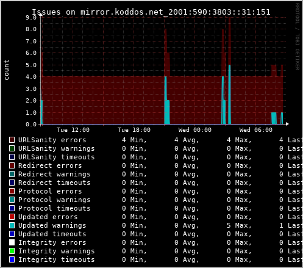The height and width of the screenshot is (268, 303).
Task: Click the Protocol warnings teal swatch
Action: (x=12, y=200)
